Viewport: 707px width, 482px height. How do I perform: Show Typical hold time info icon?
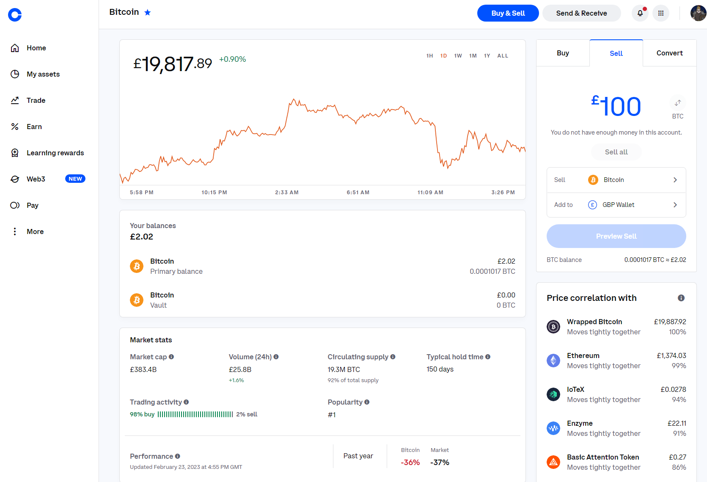click(x=488, y=357)
